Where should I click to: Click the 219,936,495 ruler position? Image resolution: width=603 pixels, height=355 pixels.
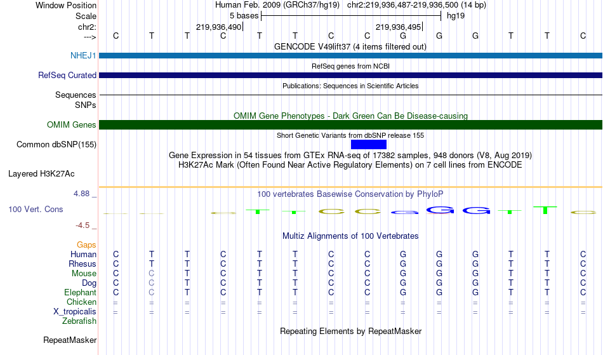(398, 27)
